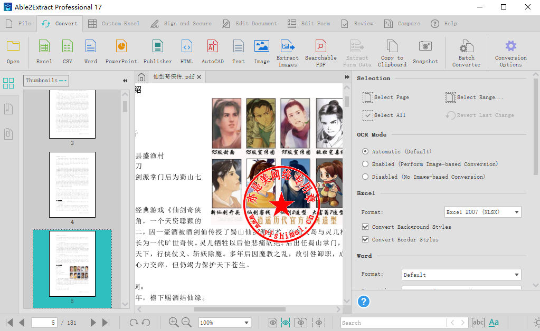540x331 pixels.
Task: Click the horizontal document scrollbar
Action: tap(240, 309)
